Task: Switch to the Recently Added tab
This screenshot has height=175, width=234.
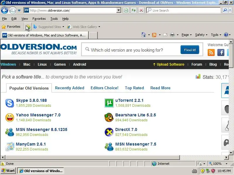Action: point(70,88)
